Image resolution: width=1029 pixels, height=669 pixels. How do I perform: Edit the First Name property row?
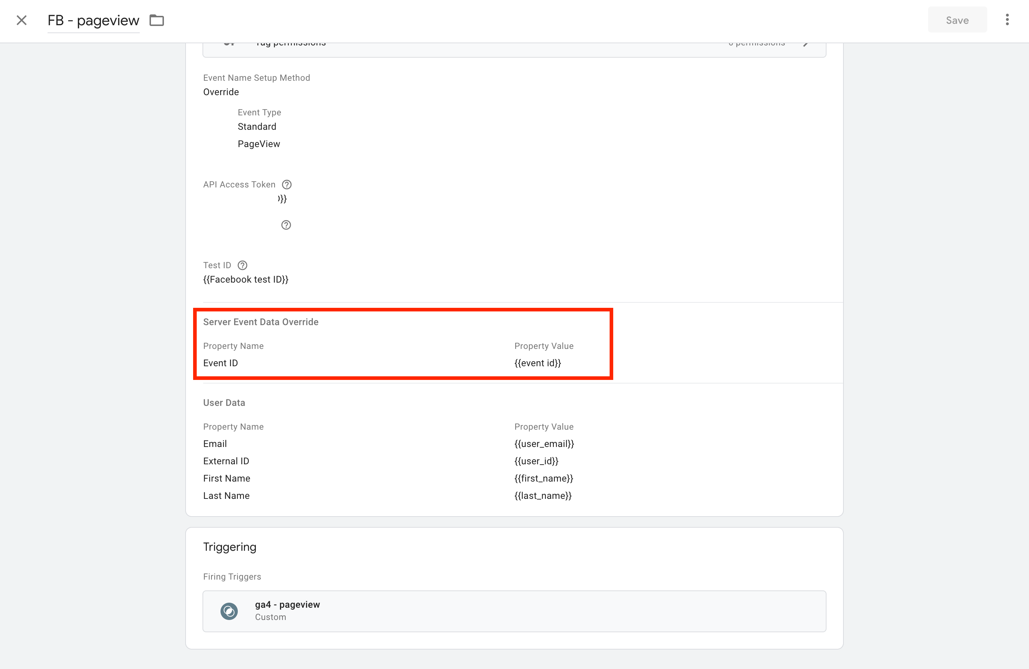227,478
